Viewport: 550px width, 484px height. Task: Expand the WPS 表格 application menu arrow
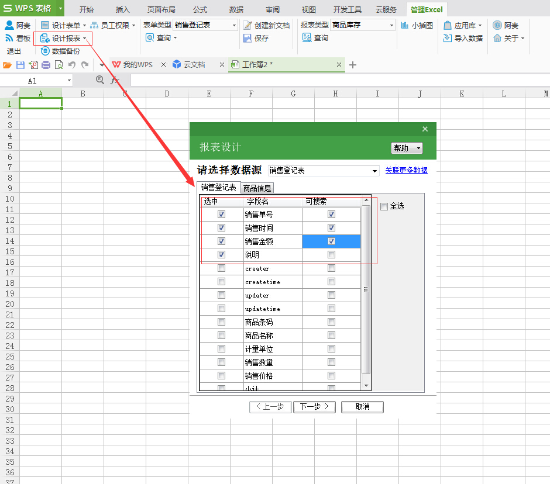[61, 8]
